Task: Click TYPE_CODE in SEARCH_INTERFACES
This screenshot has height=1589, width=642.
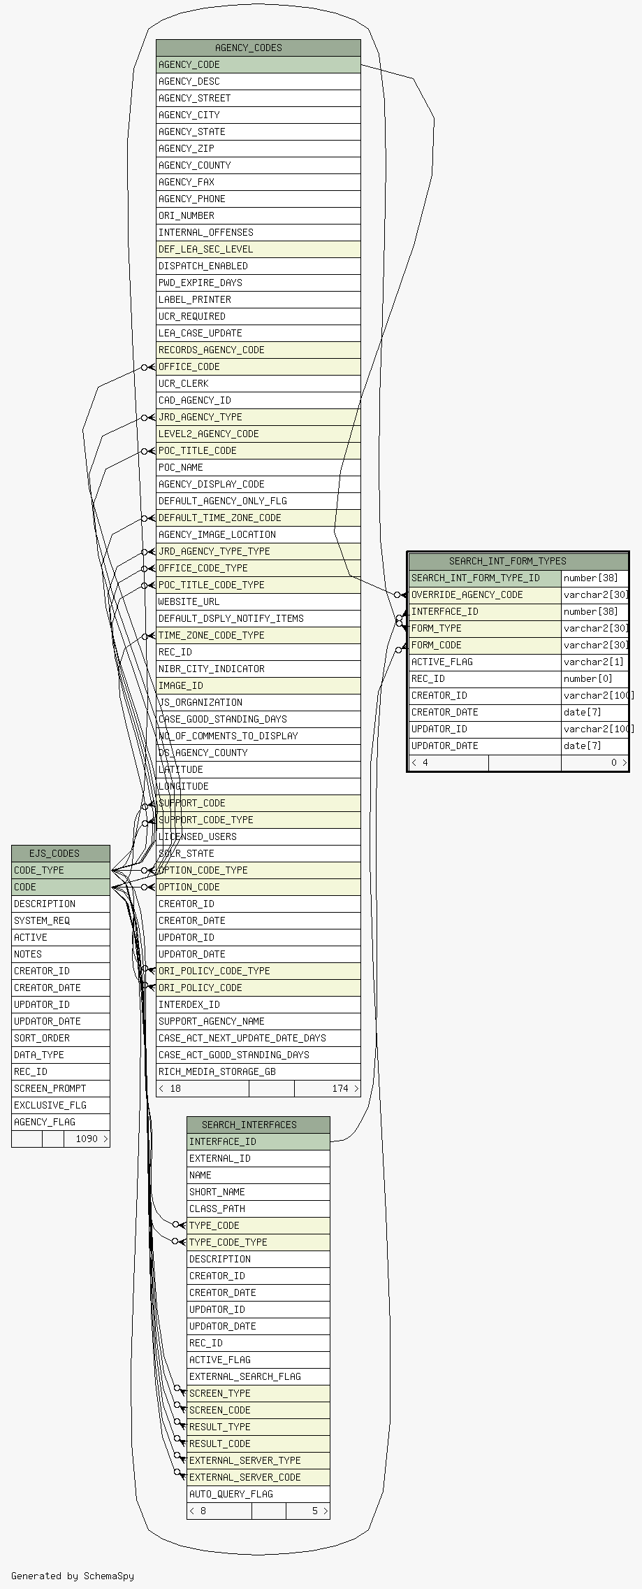Action: [x=258, y=1225]
